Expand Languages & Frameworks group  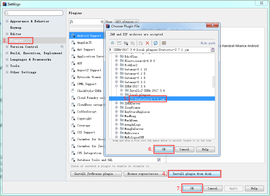[x=7, y=59]
